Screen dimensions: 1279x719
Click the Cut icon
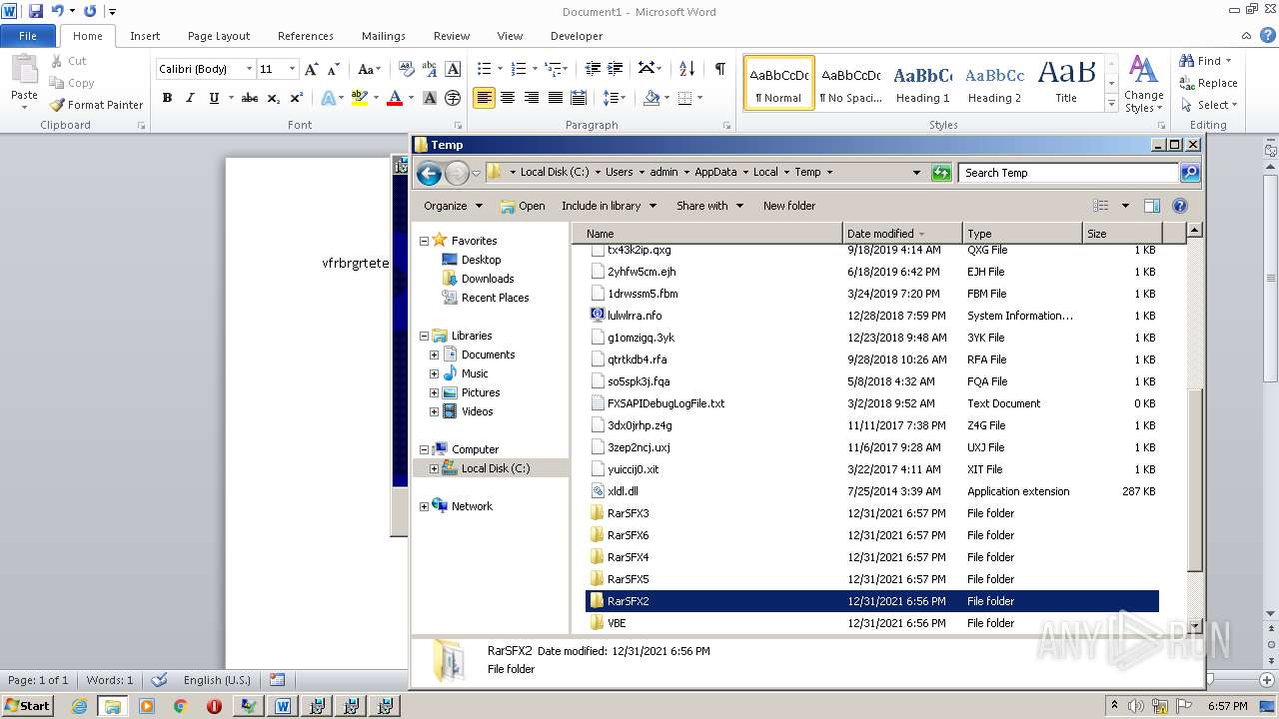tap(68, 61)
